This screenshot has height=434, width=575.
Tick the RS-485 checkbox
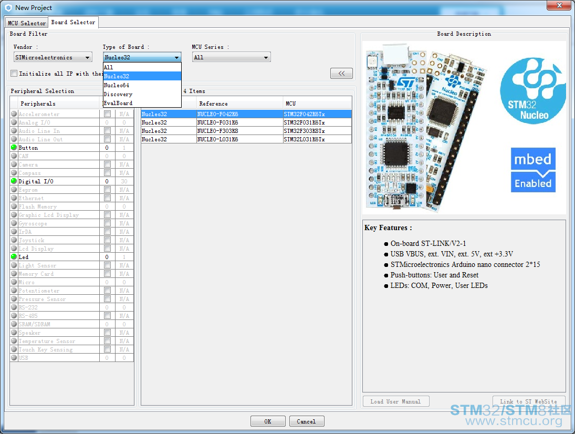point(107,315)
